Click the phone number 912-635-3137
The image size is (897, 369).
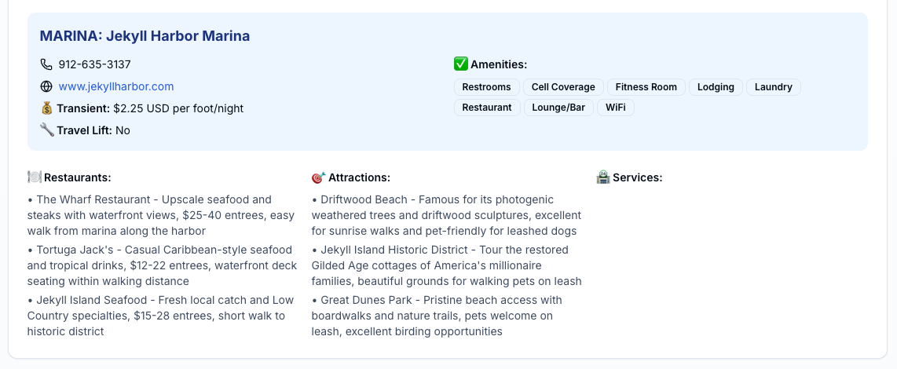94,64
